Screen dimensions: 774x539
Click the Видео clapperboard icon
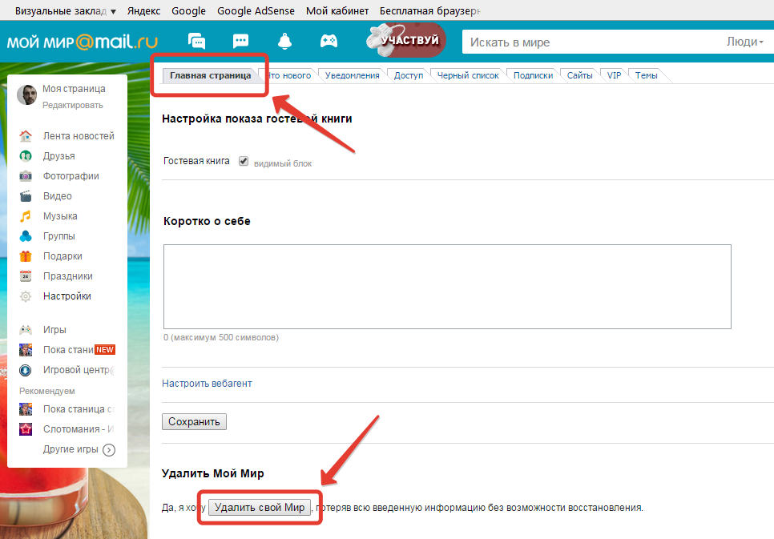(26, 196)
